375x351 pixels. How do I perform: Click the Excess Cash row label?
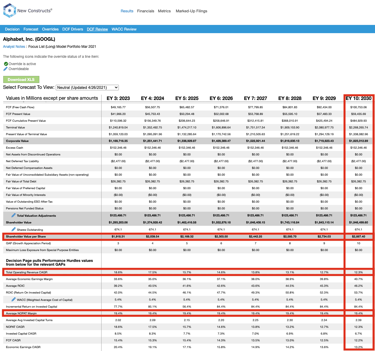(x=15, y=148)
